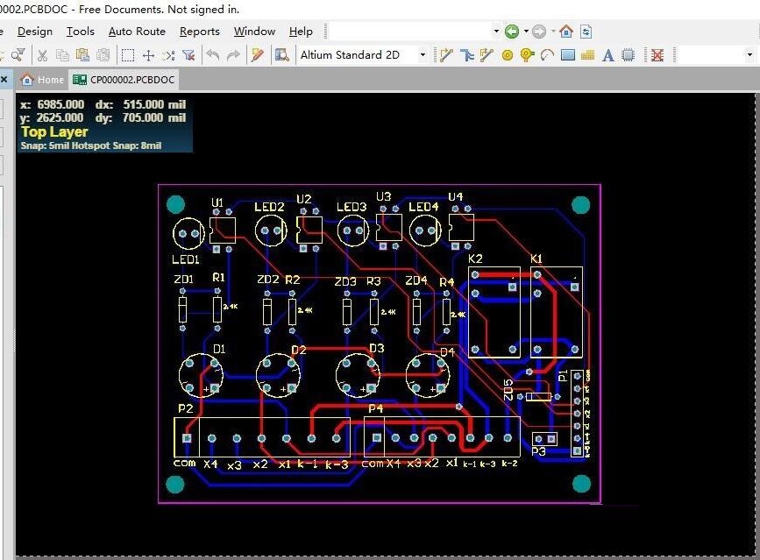The width and height of the screenshot is (760, 560).
Task: Click the refresh page icon
Action: [x=586, y=32]
